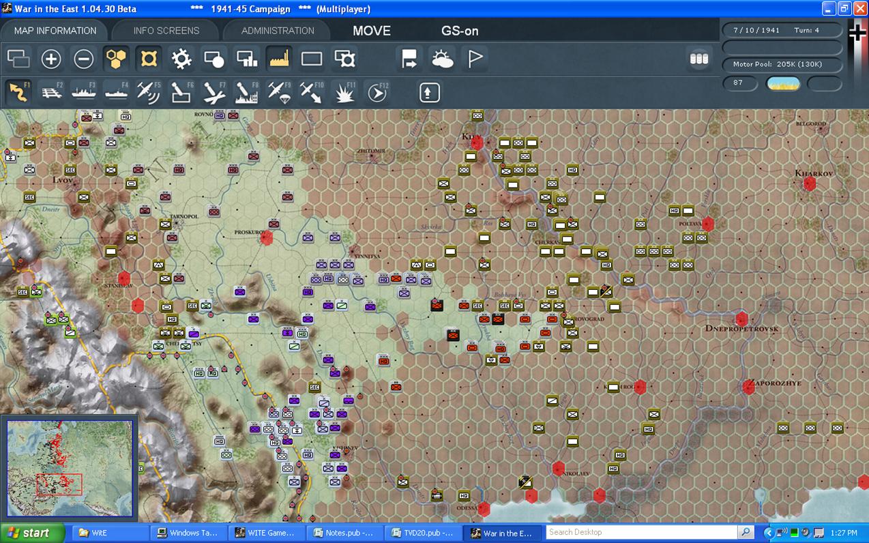Viewport: 869px width, 543px height.
Task: Open the INFO SCREENS tab
Action: pyautogui.click(x=166, y=31)
